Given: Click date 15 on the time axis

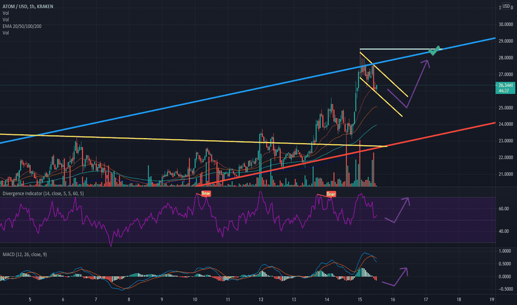Looking at the screenshot, I should [359, 299].
